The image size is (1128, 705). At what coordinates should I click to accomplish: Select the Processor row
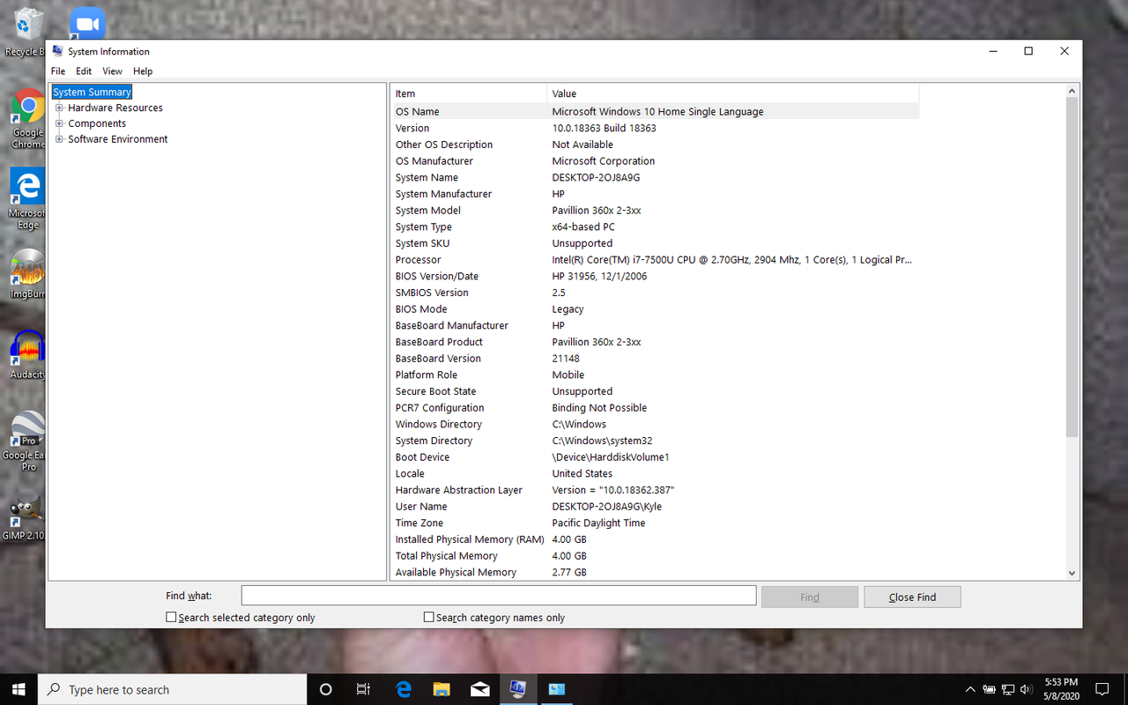656,260
